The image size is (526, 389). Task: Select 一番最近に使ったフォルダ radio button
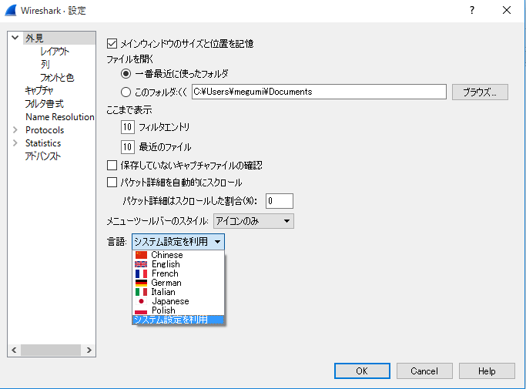point(126,73)
